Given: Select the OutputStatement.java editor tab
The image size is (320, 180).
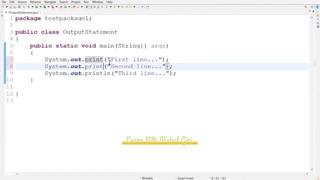Looking at the screenshot, I should [23, 12].
